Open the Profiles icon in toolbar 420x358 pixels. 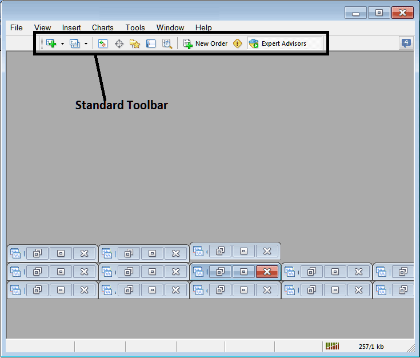point(75,43)
